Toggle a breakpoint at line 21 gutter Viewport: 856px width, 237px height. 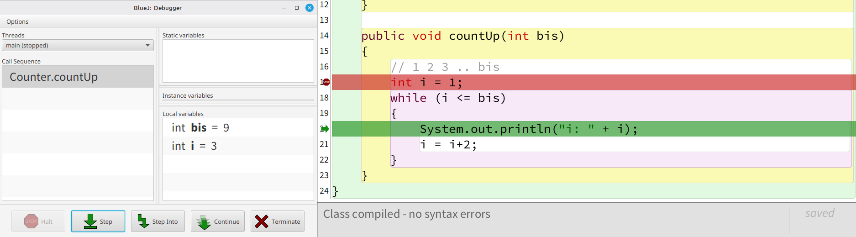(x=324, y=144)
